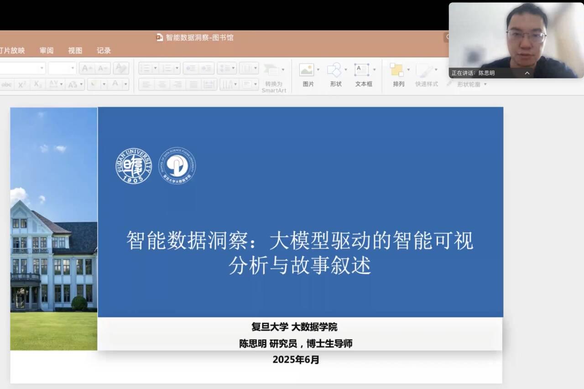Screen dimensions: 584x389
Task: Insert a picture using the 图片 icon
Action: (307, 70)
